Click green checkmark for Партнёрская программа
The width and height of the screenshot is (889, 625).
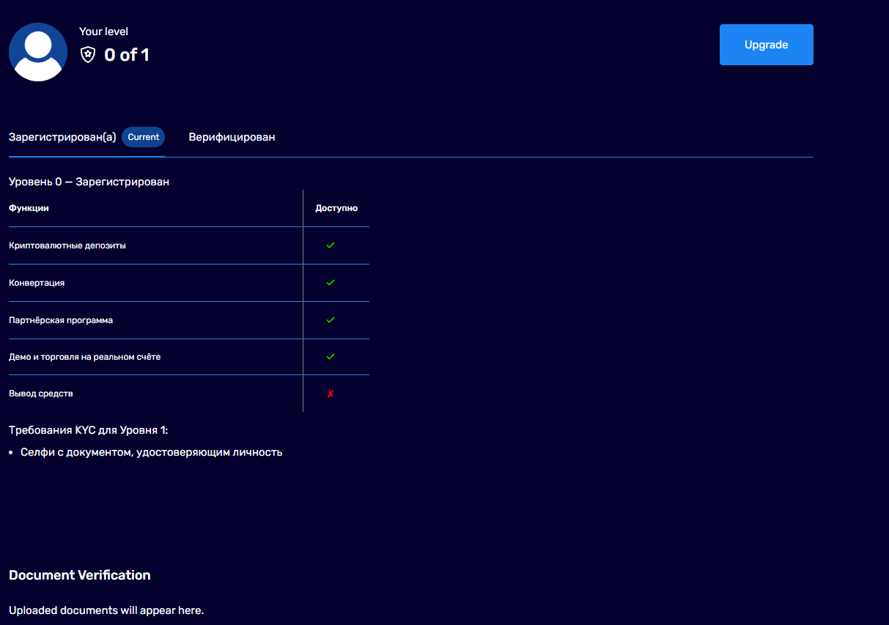coord(331,320)
